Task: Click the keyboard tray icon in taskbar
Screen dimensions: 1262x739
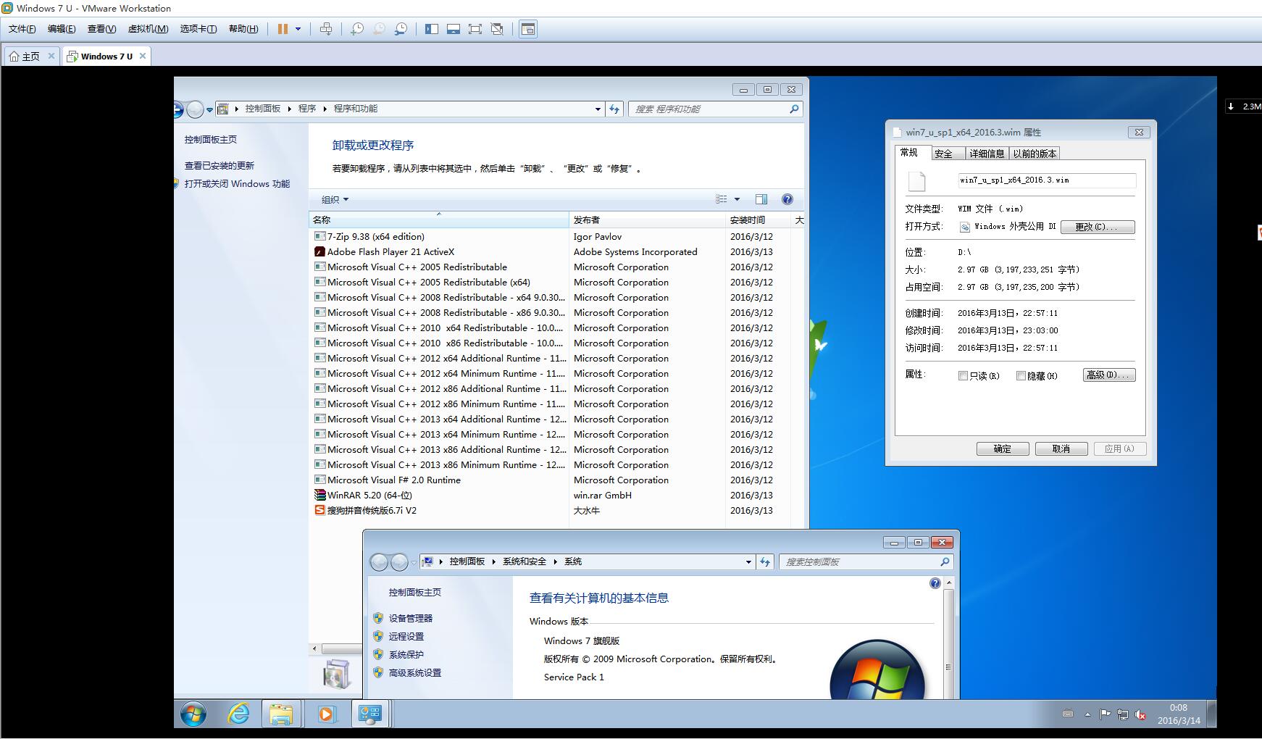Action: pyautogui.click(x=1067, y=714)
